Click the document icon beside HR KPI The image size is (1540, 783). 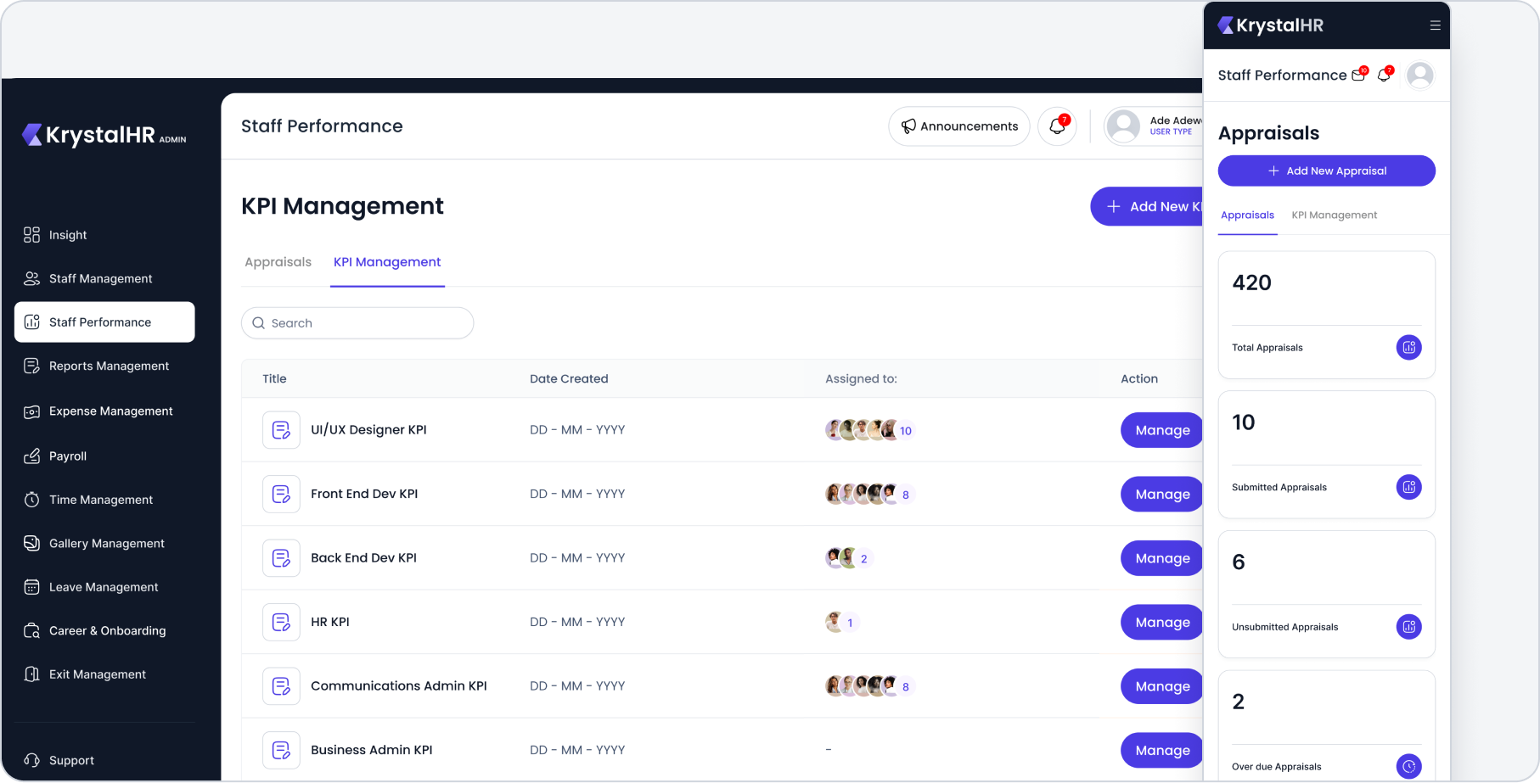click(281, 622)
